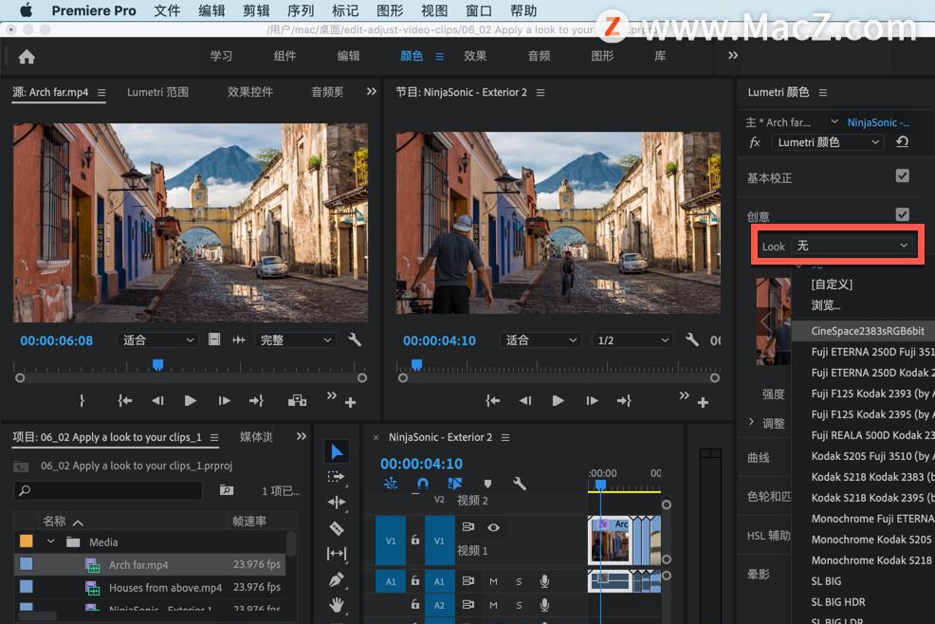This screenshot has height=624, width=935.
Task: Click orange label swatch of Media bin
Action: 27,541
